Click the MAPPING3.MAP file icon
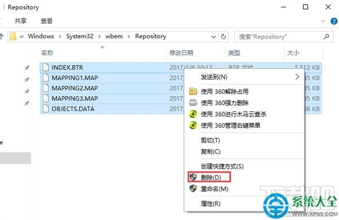Screen dimensions: 339x220 (46, 99)
